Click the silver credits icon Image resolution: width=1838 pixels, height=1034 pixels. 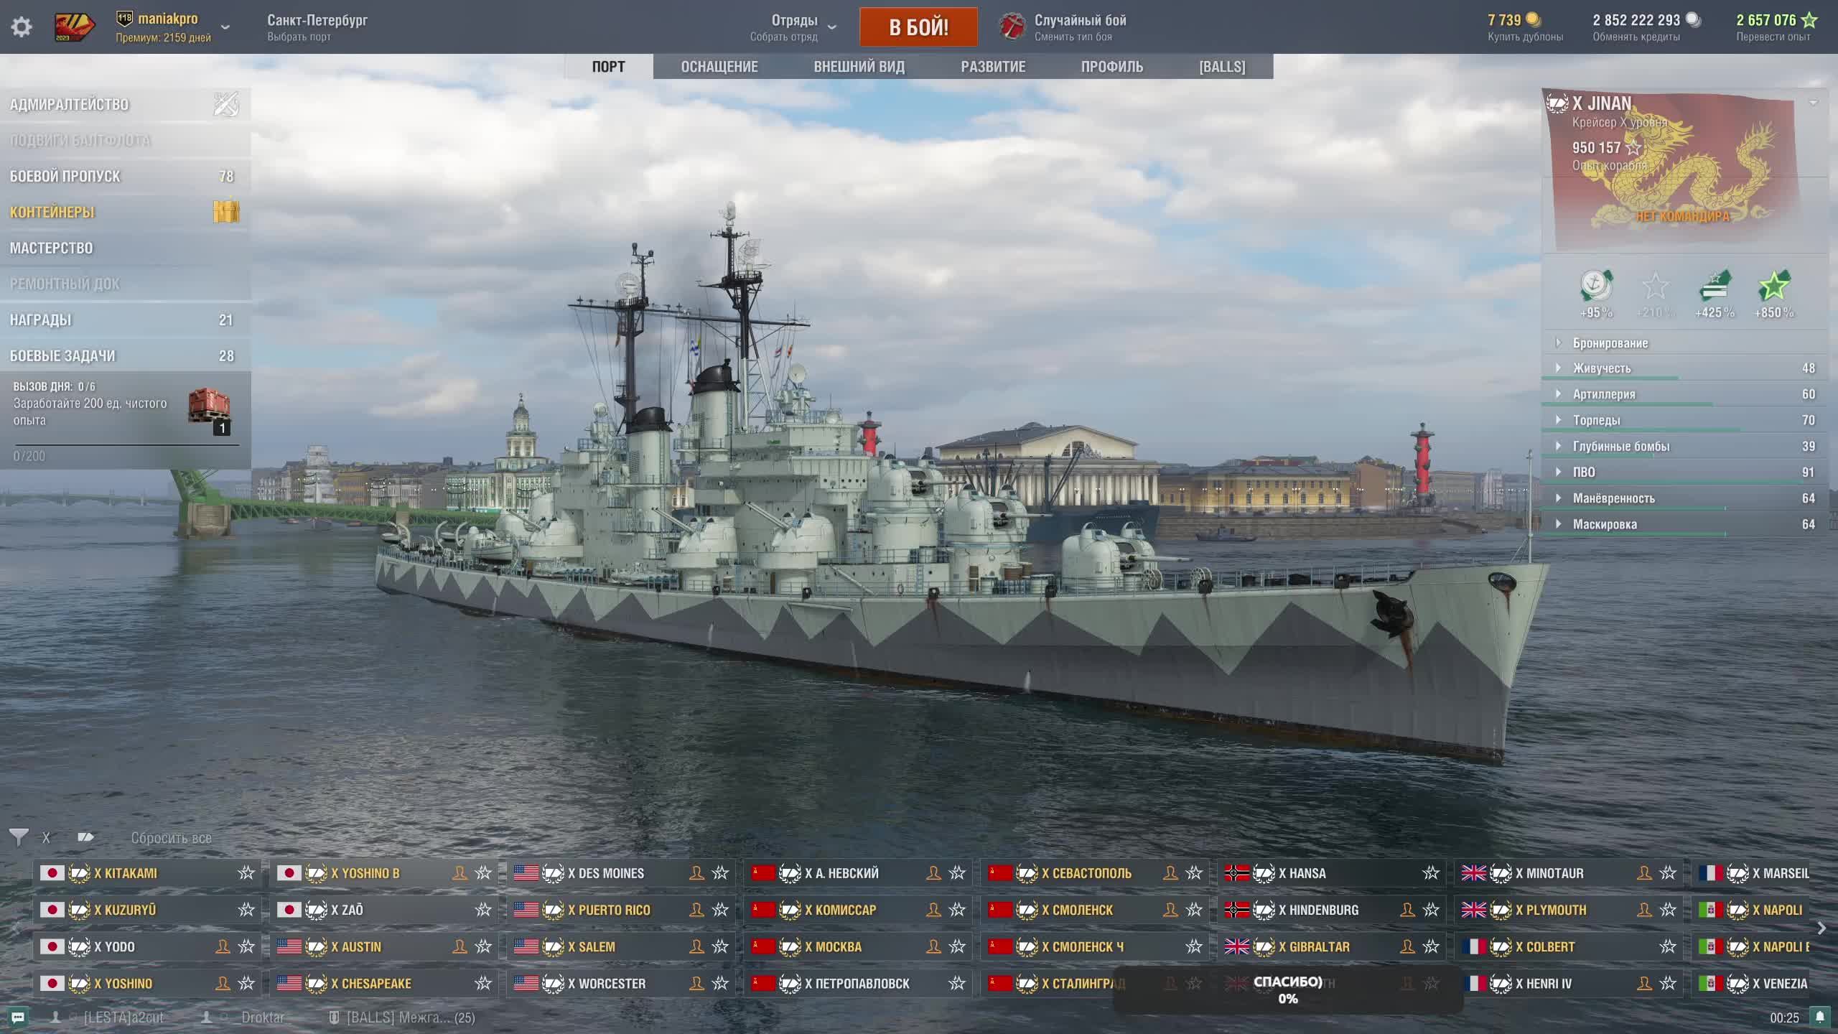[1693, 19]
